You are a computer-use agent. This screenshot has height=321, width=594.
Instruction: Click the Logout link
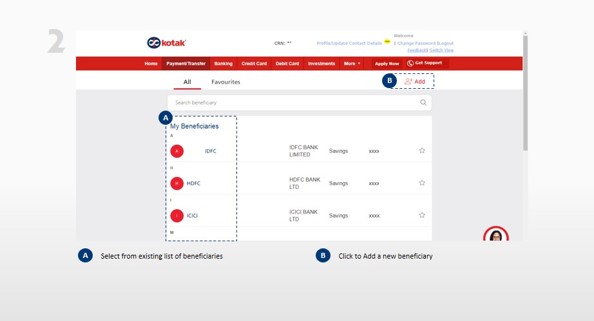click(x=446, y=43)
